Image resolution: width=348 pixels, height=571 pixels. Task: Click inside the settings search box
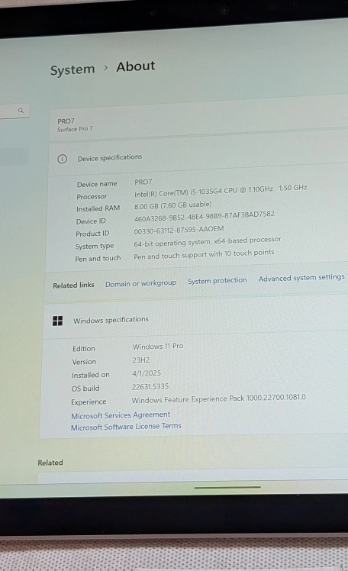14,111
